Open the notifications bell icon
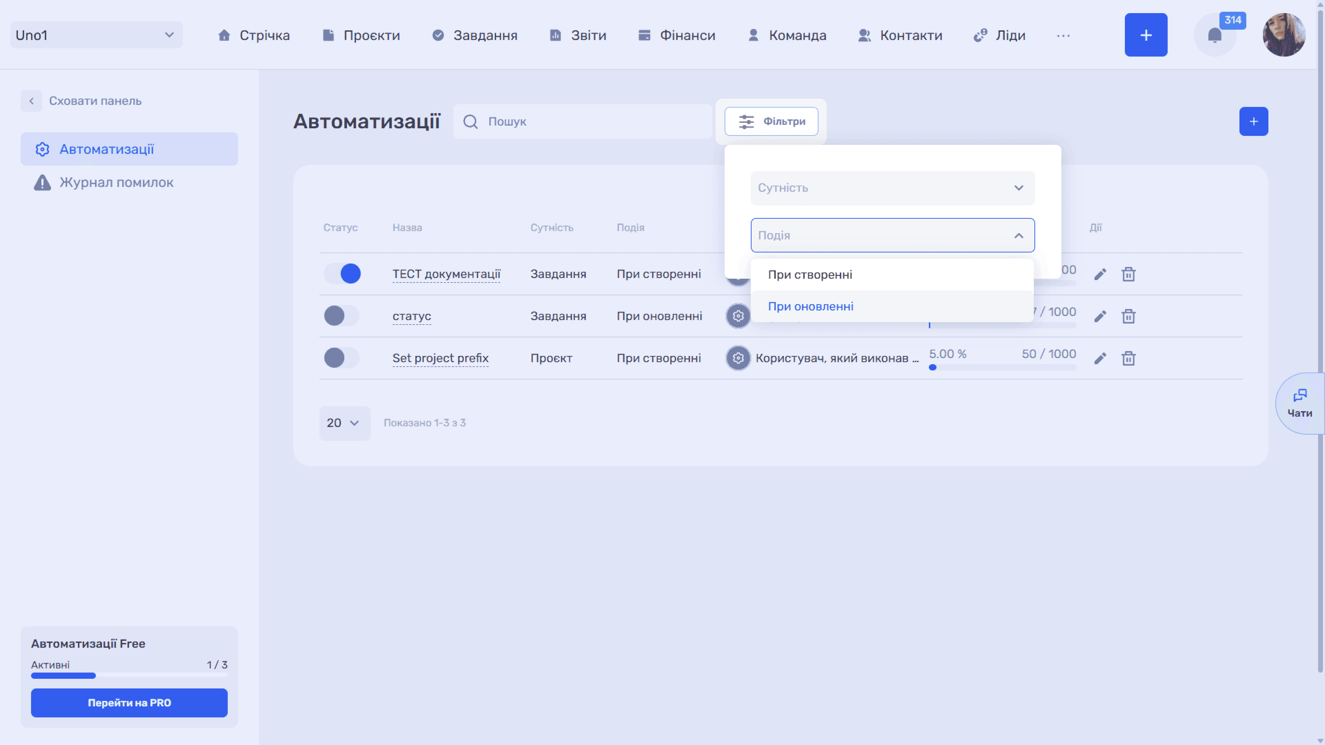The image size is (1325, 745). (1215, 35)
